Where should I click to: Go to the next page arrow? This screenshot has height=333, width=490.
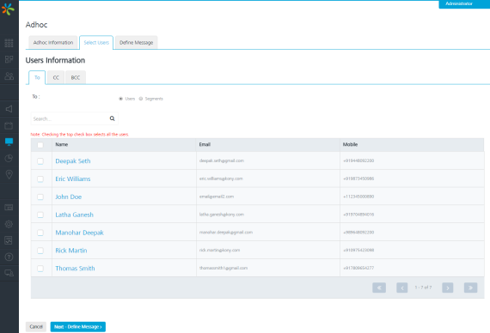[x=448, y=288]
